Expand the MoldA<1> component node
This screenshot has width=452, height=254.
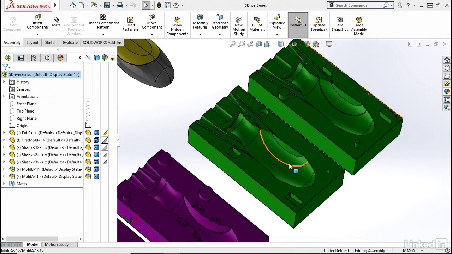[4, 176]
